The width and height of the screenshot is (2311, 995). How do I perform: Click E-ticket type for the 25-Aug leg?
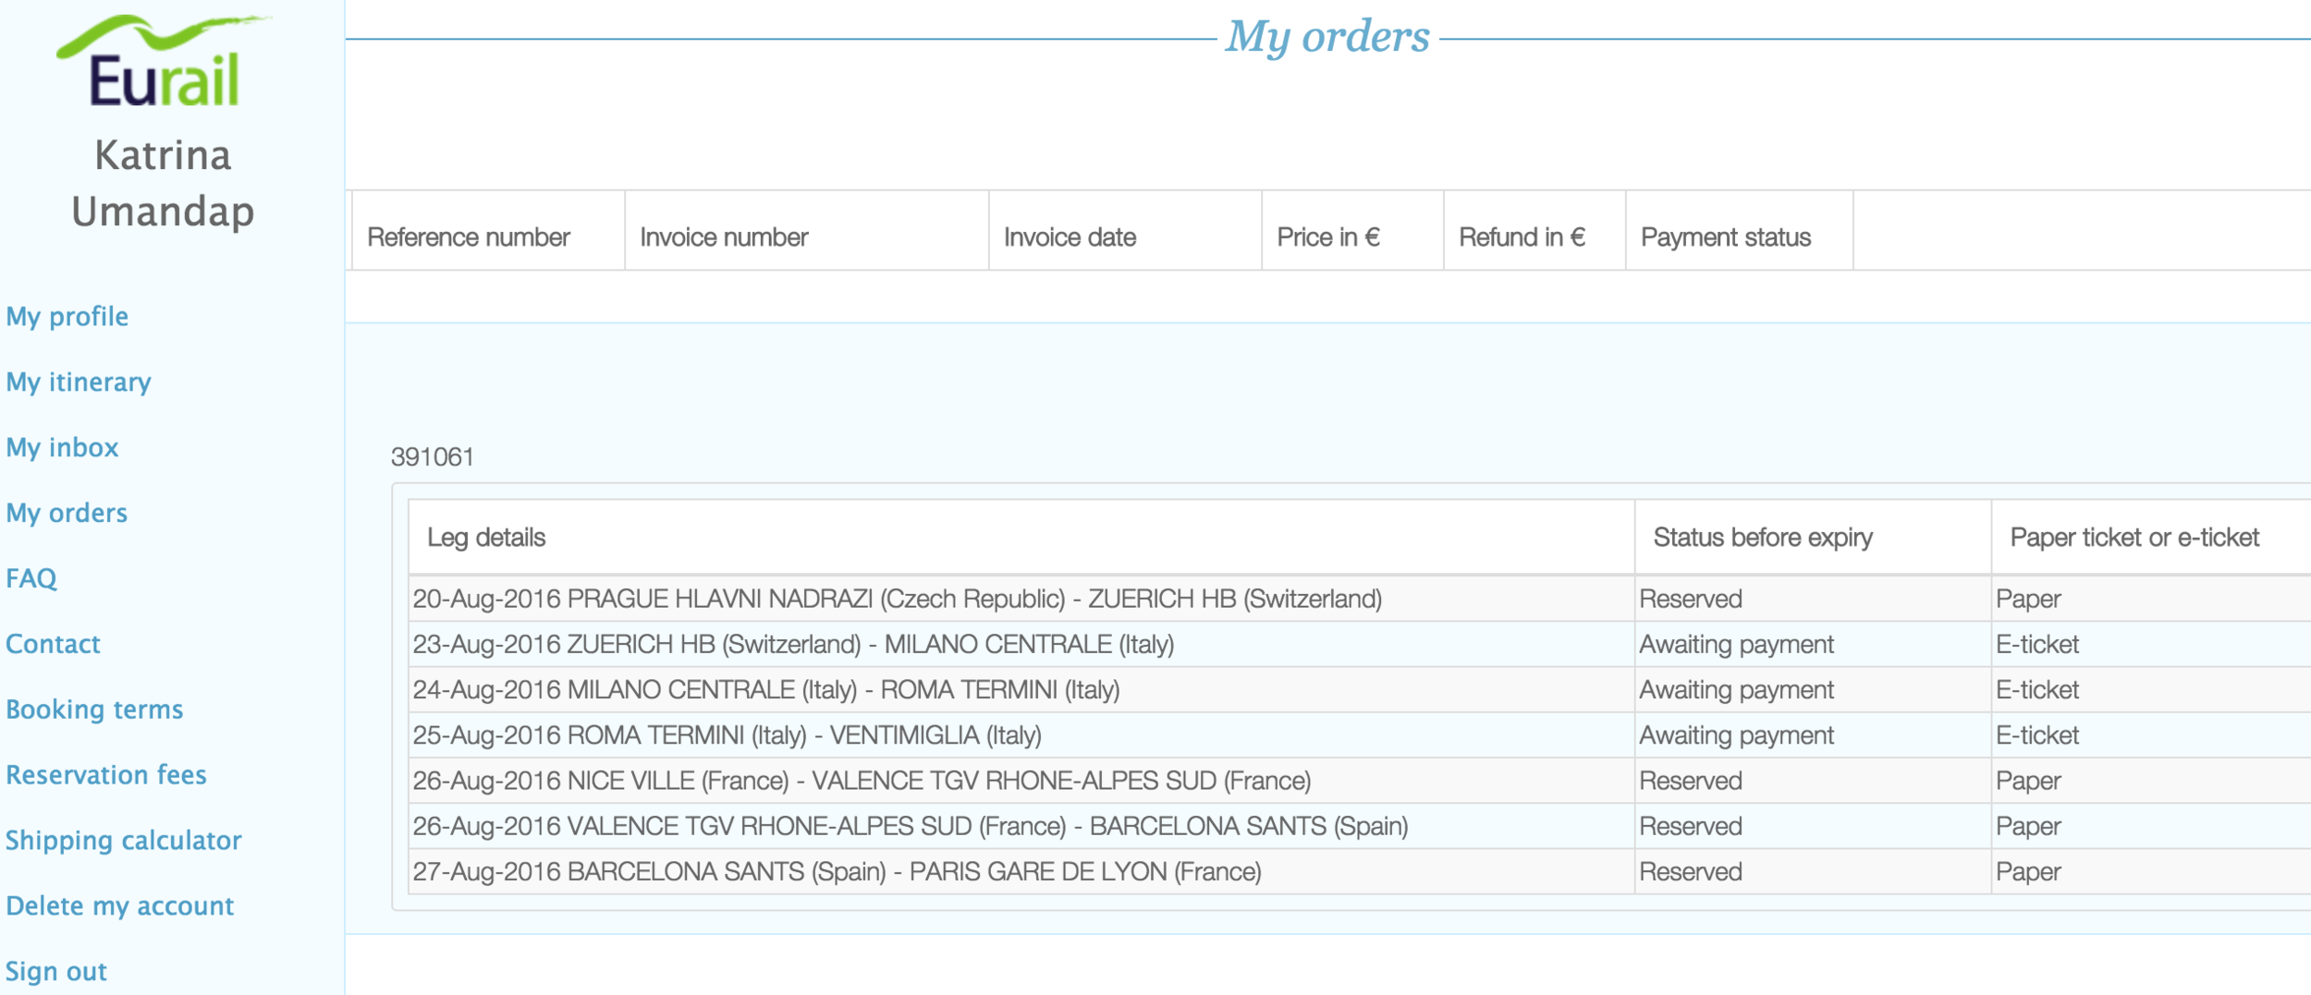coord(2037,735)
